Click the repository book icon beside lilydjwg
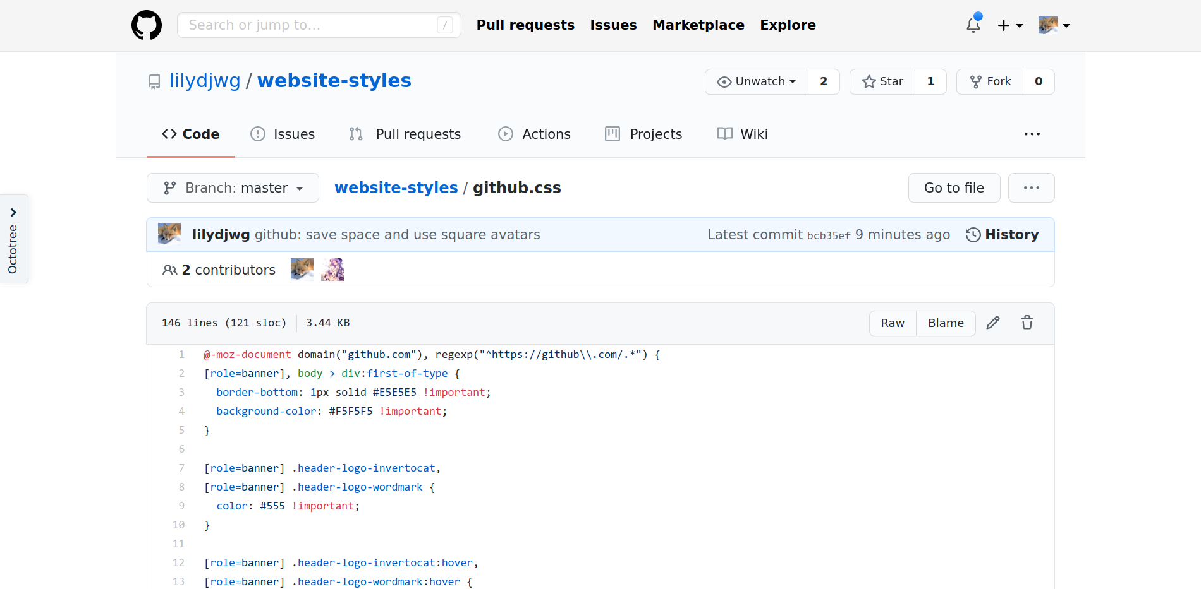The height and width of the screenshot is (589, 1201). tap(154, 82)
